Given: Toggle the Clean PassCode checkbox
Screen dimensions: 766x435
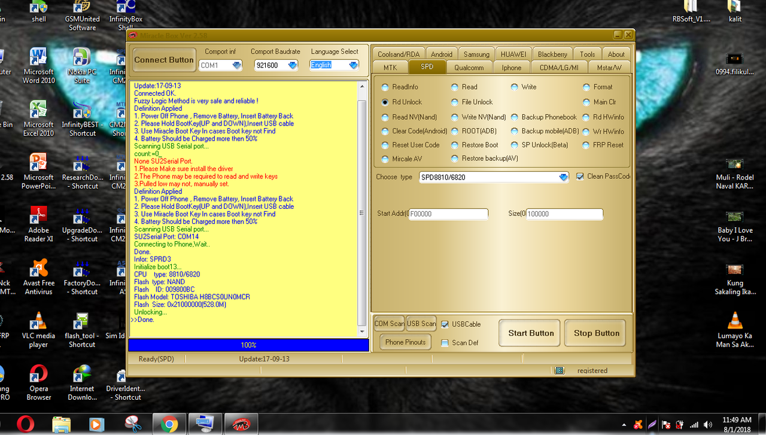Looking at the screenshot, I should coord(603,177).
